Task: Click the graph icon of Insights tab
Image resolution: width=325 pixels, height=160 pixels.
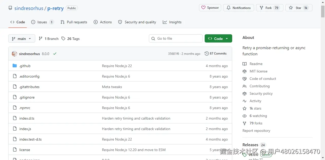Action: pos(165,22)
